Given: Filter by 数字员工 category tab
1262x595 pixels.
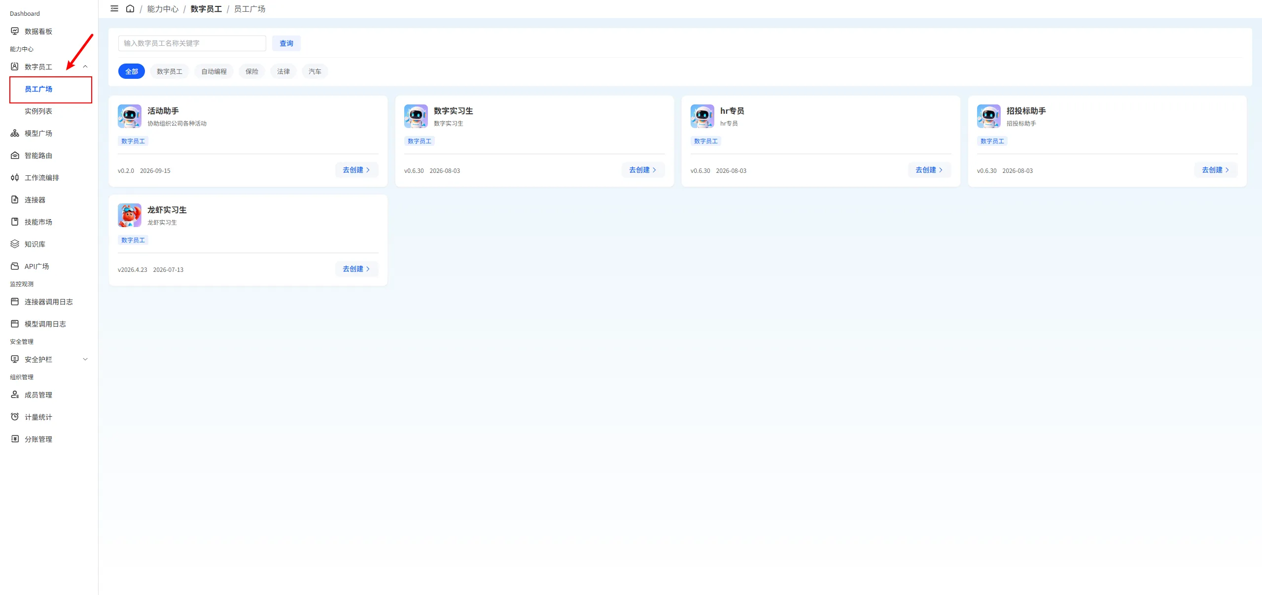Looking at the screenshot, I should (170, 71).
